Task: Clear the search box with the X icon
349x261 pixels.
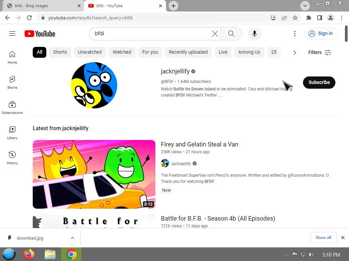Action: pyautogui.click(x=215, y=34)
